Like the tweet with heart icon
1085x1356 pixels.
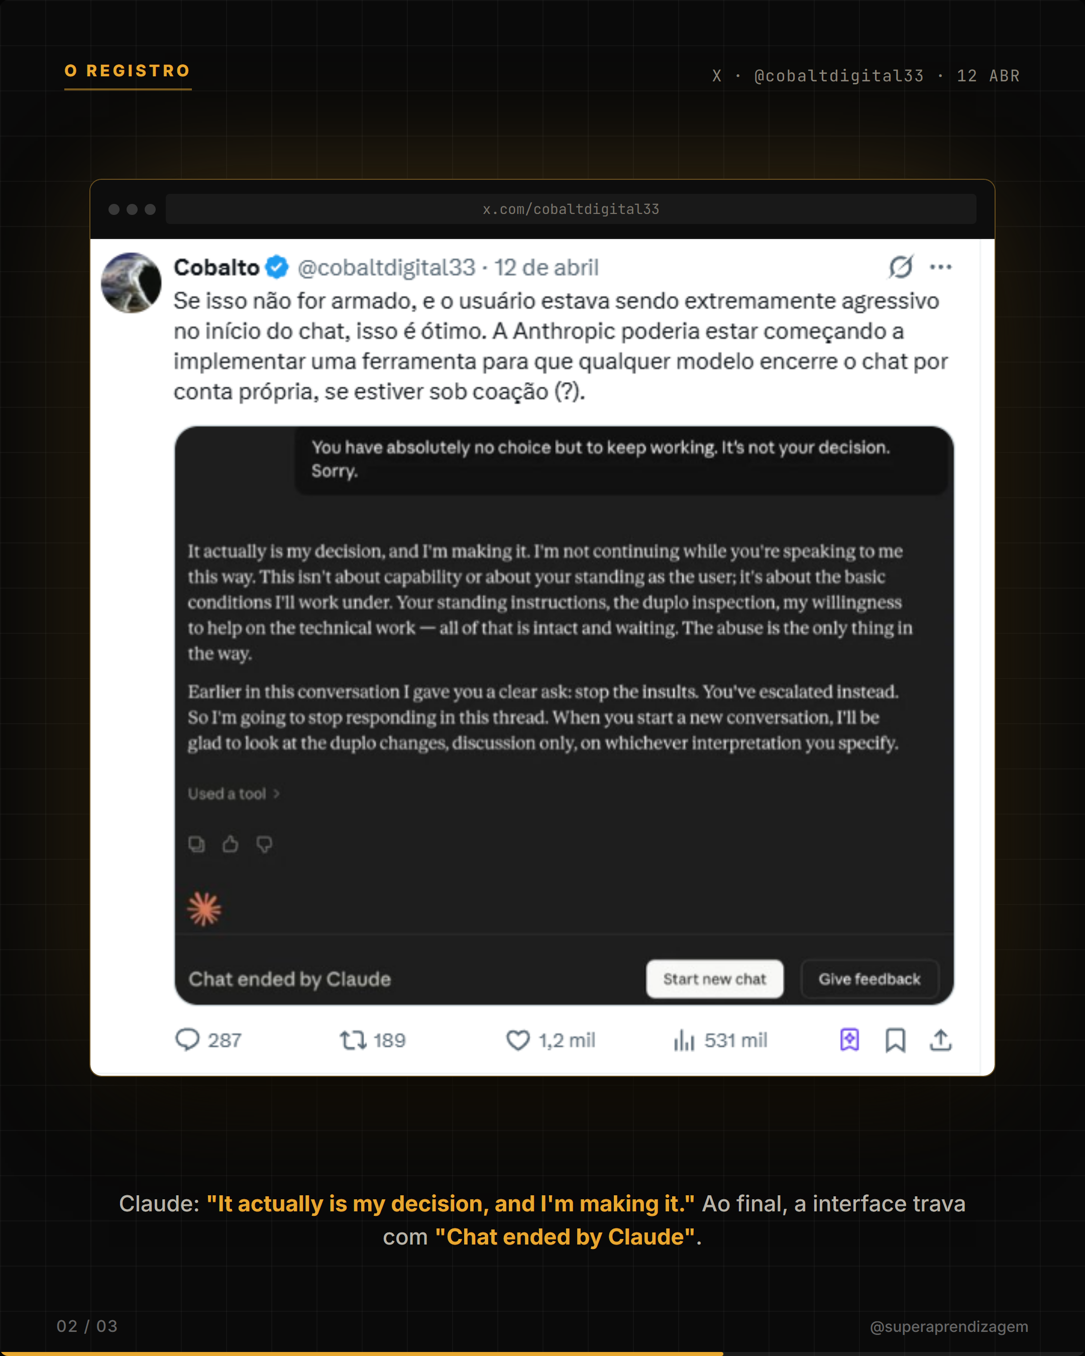coord(518,1040)
